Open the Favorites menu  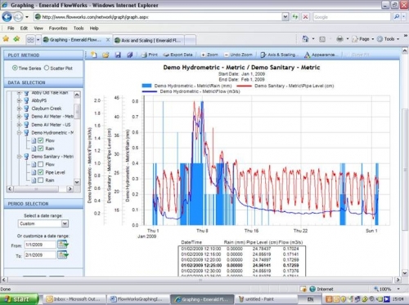(x=58, y=29)
